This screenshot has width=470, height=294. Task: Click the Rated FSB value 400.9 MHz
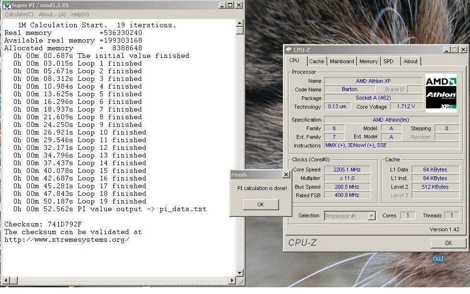[347, 195]
